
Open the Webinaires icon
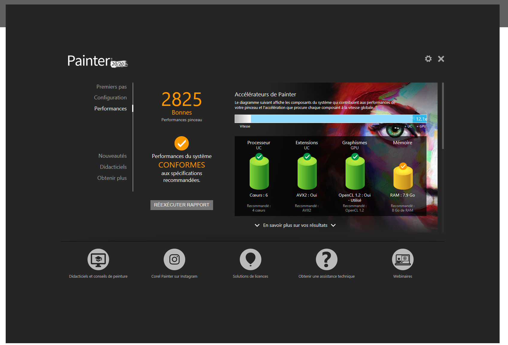pos(403,259)
